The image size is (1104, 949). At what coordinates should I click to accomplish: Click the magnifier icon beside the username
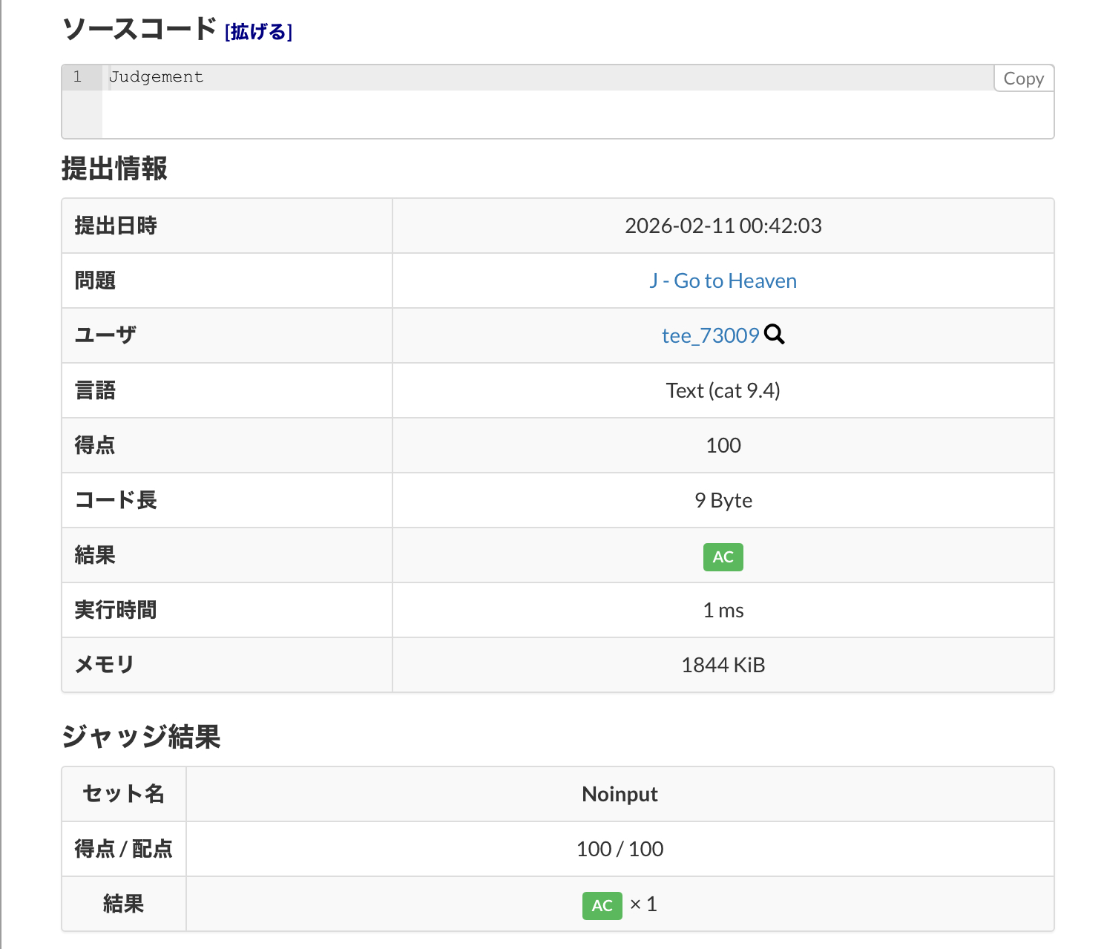(x=774, y=335)
